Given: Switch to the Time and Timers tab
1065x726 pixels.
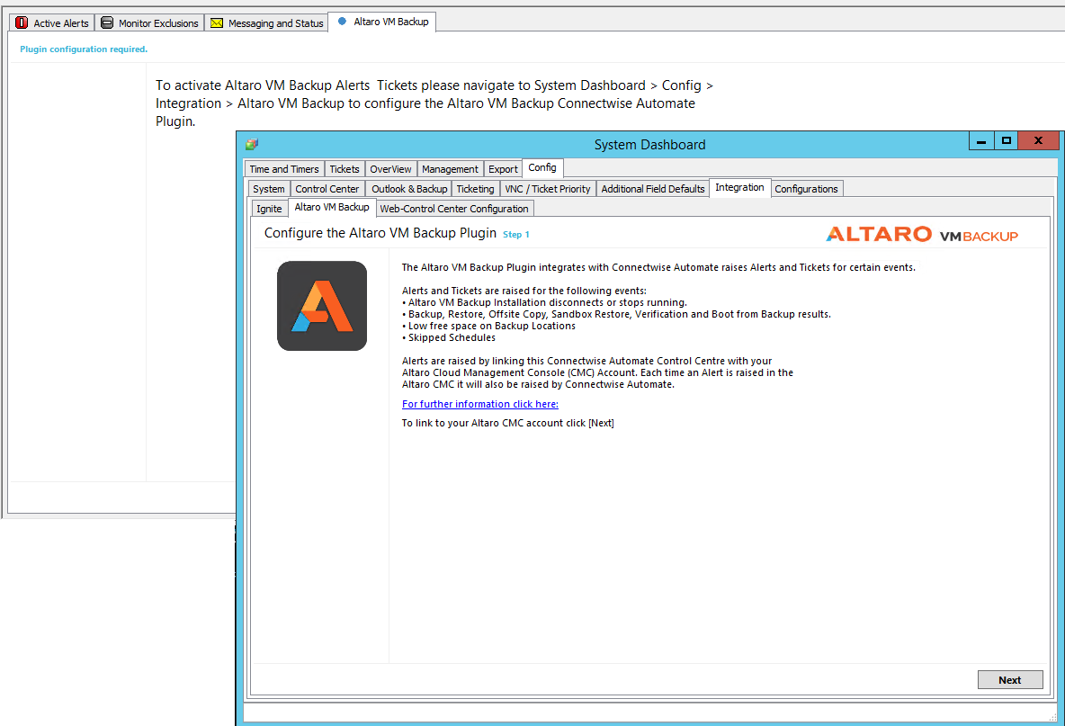Looking at the screenshot, I should click(x=283, y=168).
